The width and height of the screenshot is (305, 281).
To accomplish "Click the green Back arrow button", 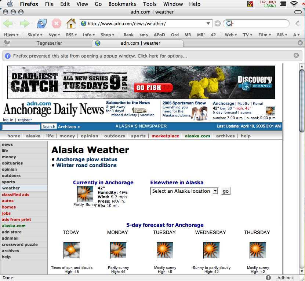I will [8, 23].
